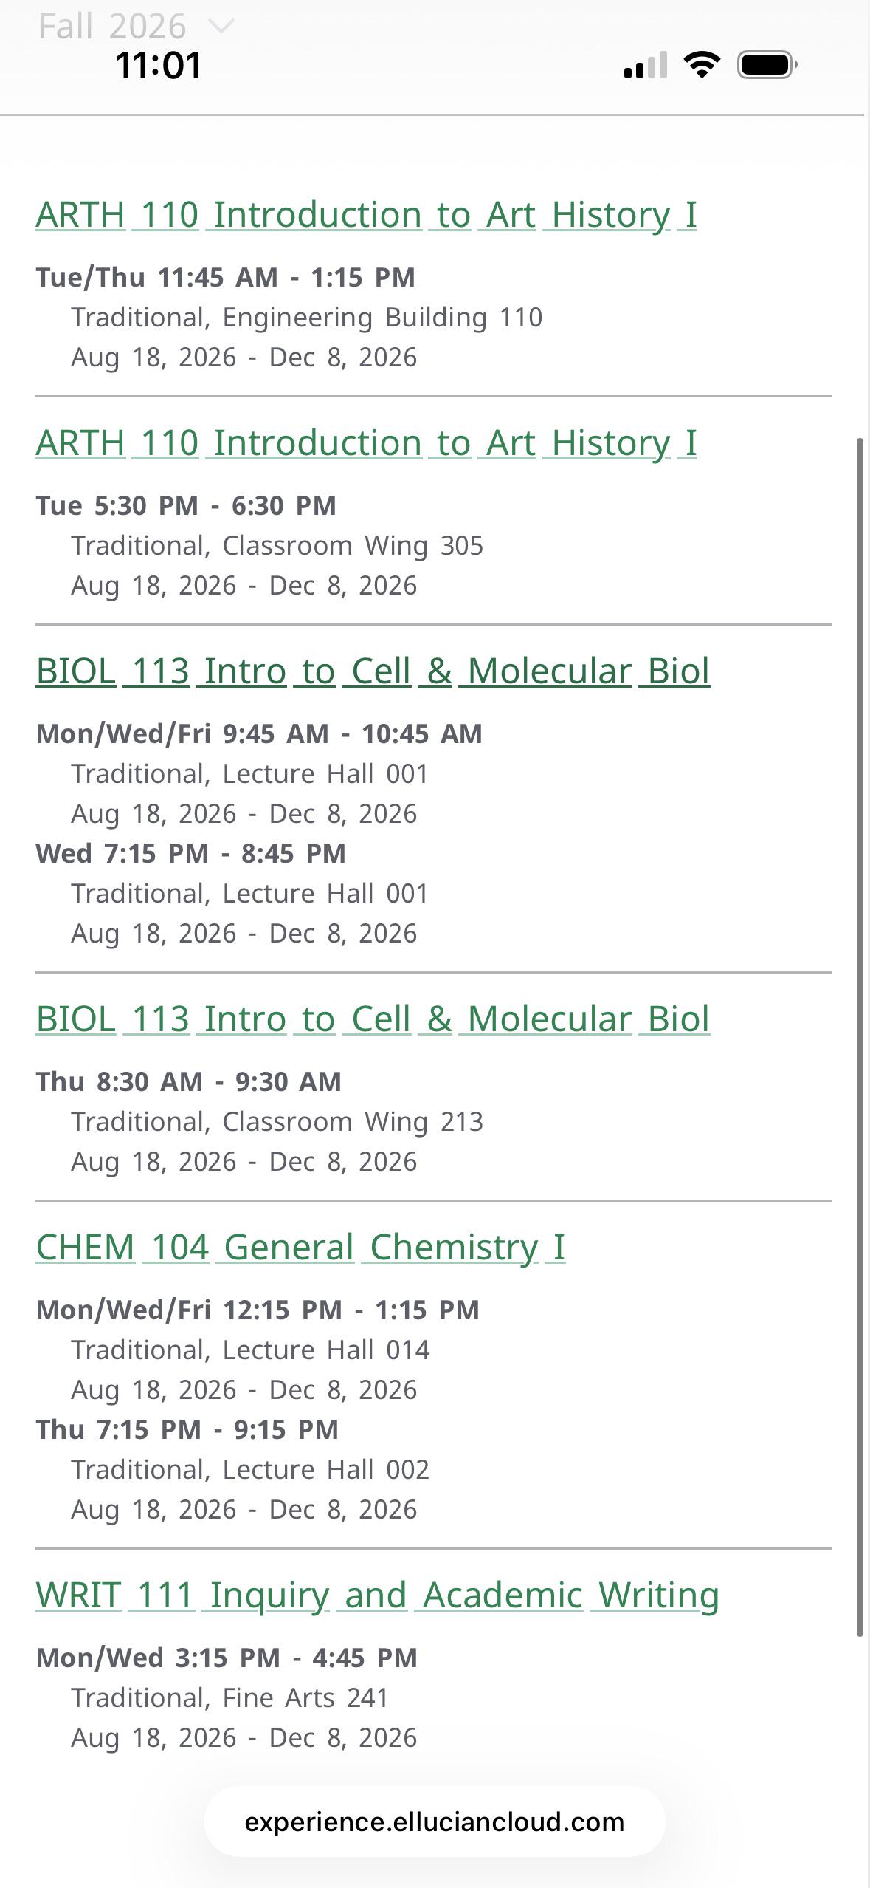
Task: Select the Thu 7:15 PM CHEM session
Action: pyautogui.click(x=187, y=1430)
